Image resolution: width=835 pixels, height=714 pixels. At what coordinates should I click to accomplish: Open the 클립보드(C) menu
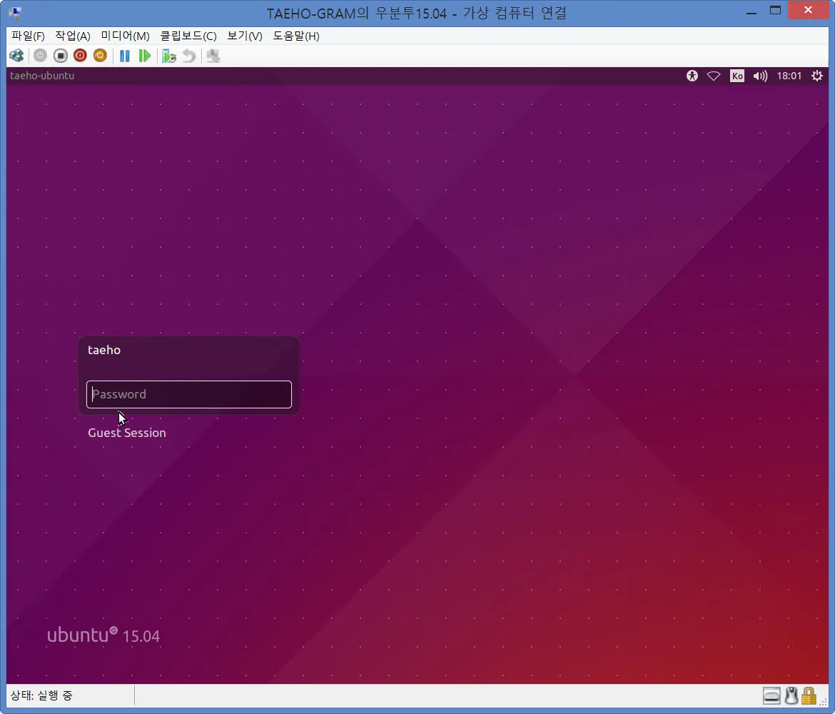(x=188, y=36)
